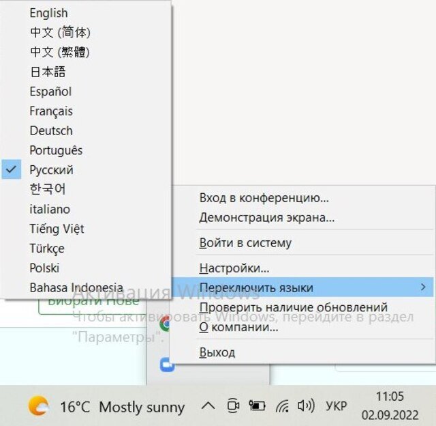Open the battery status icon
The image size is (436, 426).
pyautogui.click(x=257, y=406)
